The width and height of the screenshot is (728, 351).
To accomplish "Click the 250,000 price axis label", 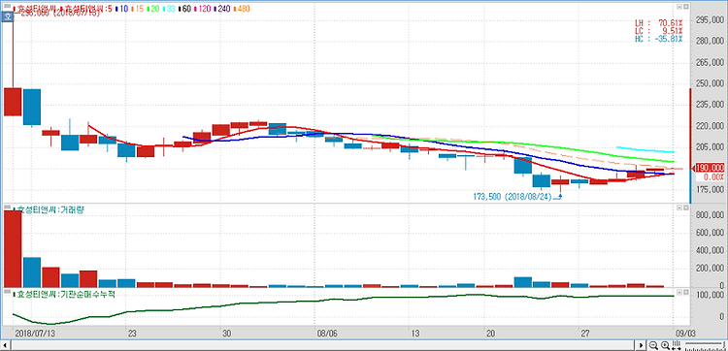I will 710,83.
